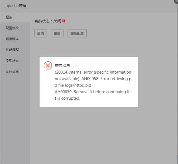
Task: Select the 性能调整 tab
Action: [x=15, y=50]
